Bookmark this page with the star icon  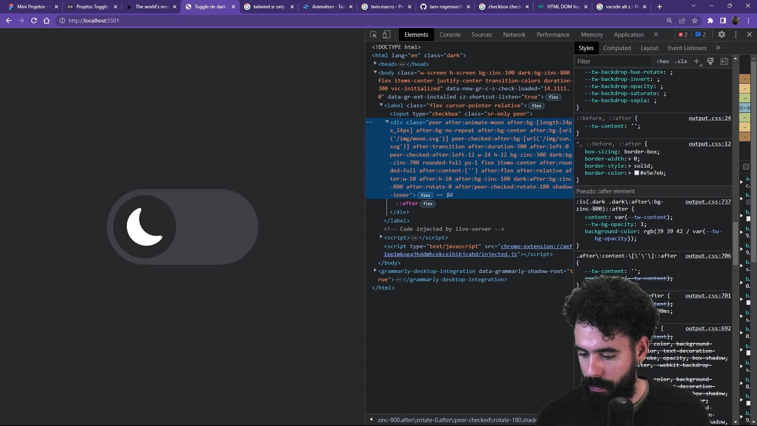(x=695, y=21)
